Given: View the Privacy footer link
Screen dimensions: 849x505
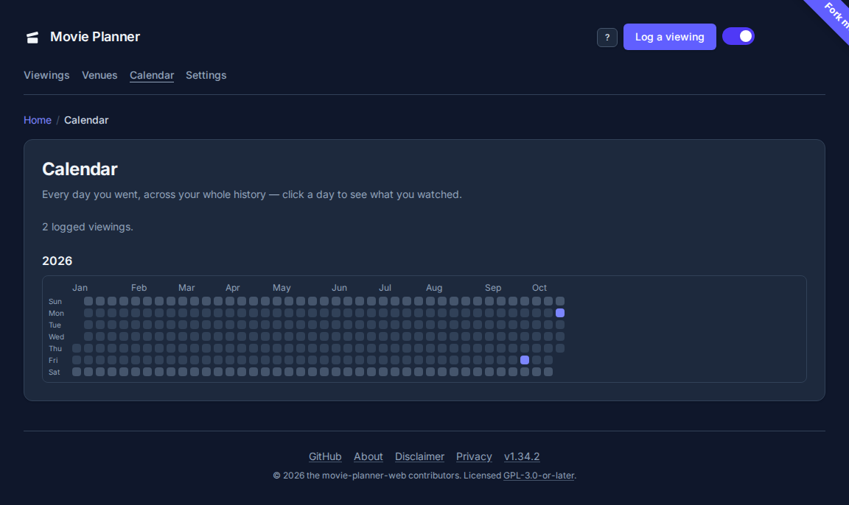Looking at the screenshot, I should pos(474,456).
